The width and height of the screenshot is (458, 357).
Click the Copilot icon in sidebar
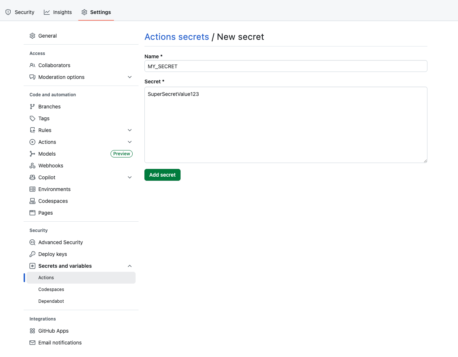(32, 177)
